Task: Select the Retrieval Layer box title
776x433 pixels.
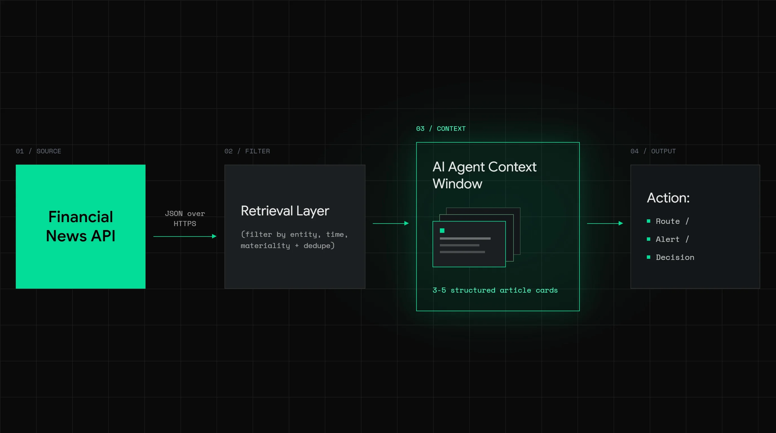Action: 285,211
